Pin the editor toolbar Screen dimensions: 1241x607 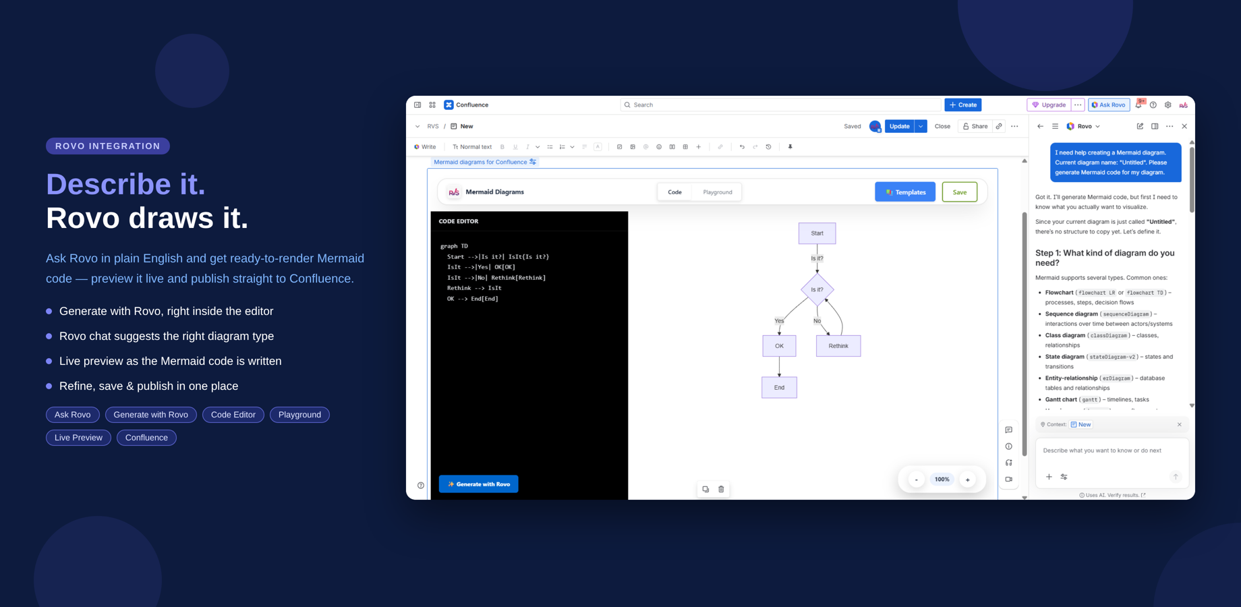pos(790,147)
